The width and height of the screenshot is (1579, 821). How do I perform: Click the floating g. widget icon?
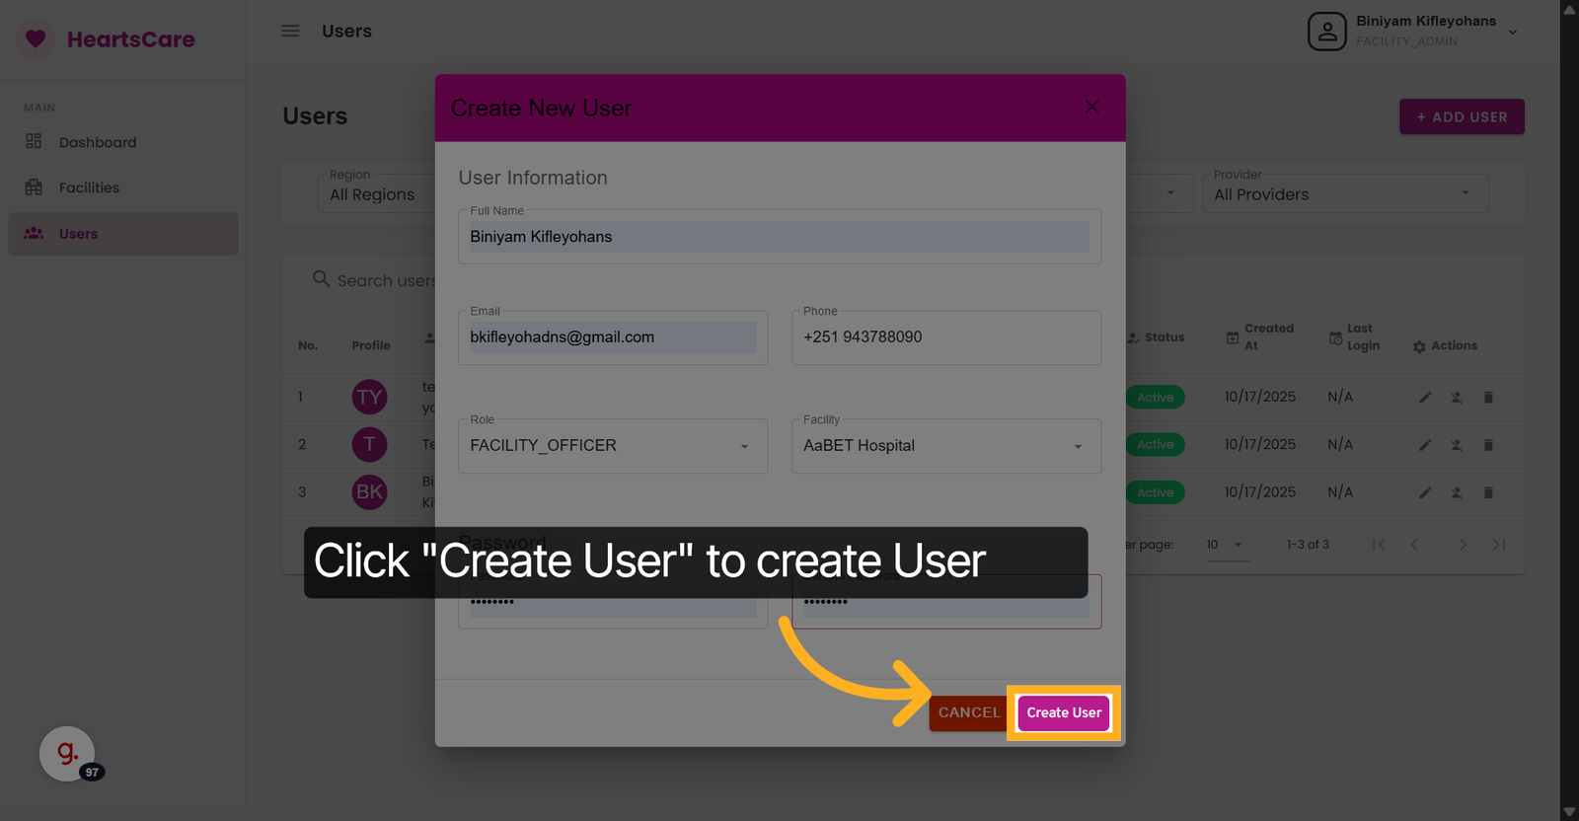[67, 754]
